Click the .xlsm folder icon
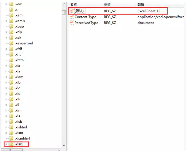 (x=11, y=133)
